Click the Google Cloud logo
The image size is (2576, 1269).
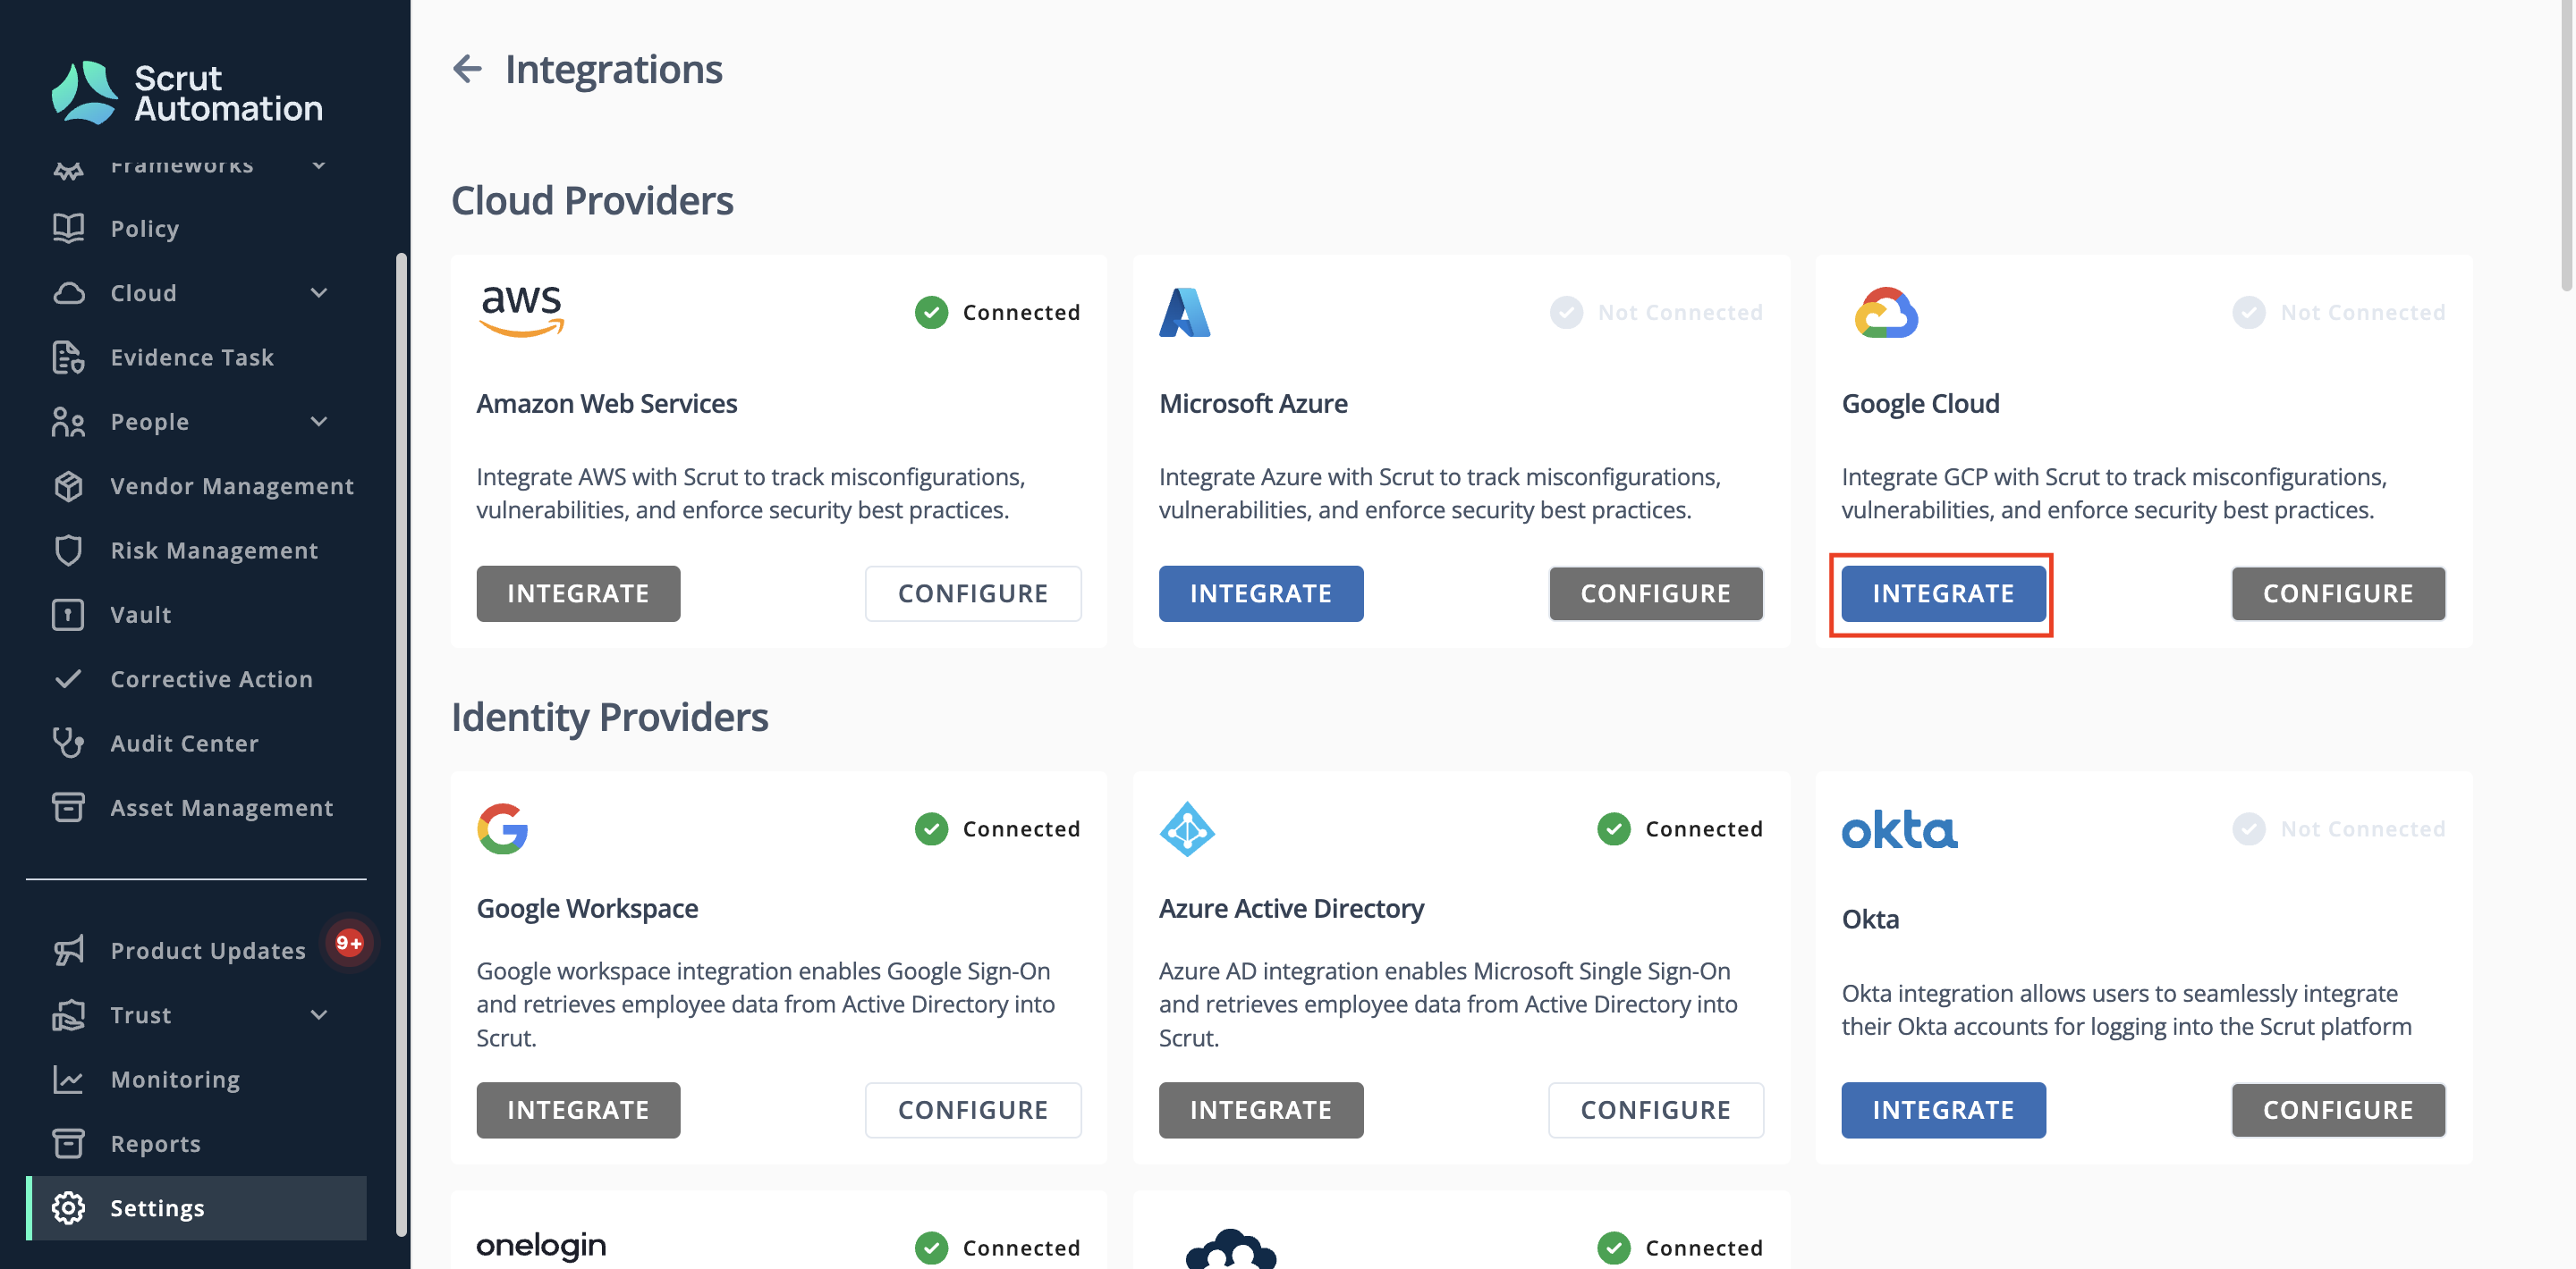coord(1886,313)
